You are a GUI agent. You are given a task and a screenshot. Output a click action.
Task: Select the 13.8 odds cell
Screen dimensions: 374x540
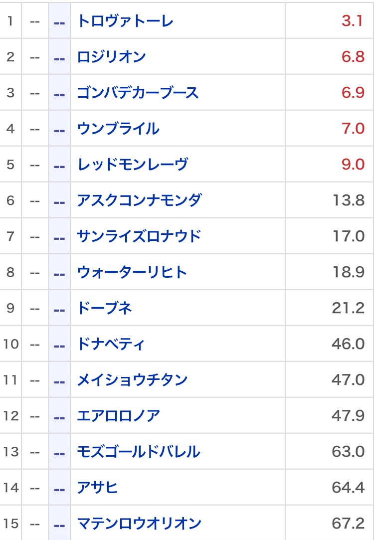[x=349, y=200]
